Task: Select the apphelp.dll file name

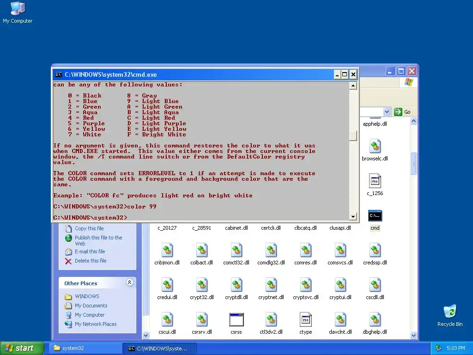Action: (375, 124)
